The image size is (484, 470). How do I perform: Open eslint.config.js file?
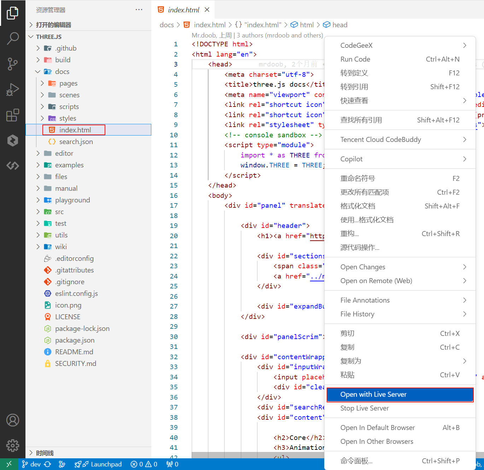click(x=88, y=293)
